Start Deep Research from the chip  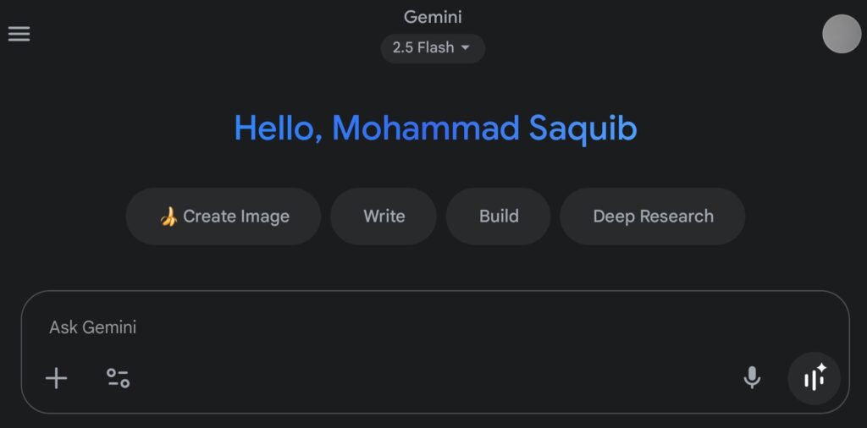click(653, 217)
